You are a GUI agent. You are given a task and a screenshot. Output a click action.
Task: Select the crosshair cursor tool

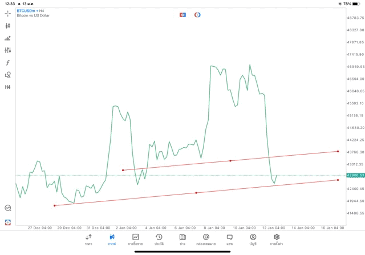click(8, 13)
